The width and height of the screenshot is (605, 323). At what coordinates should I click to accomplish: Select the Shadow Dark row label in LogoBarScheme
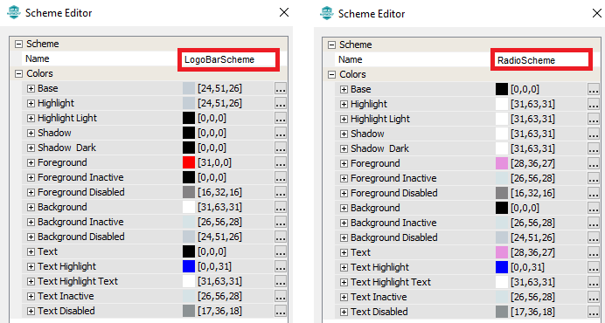point(66,148)
